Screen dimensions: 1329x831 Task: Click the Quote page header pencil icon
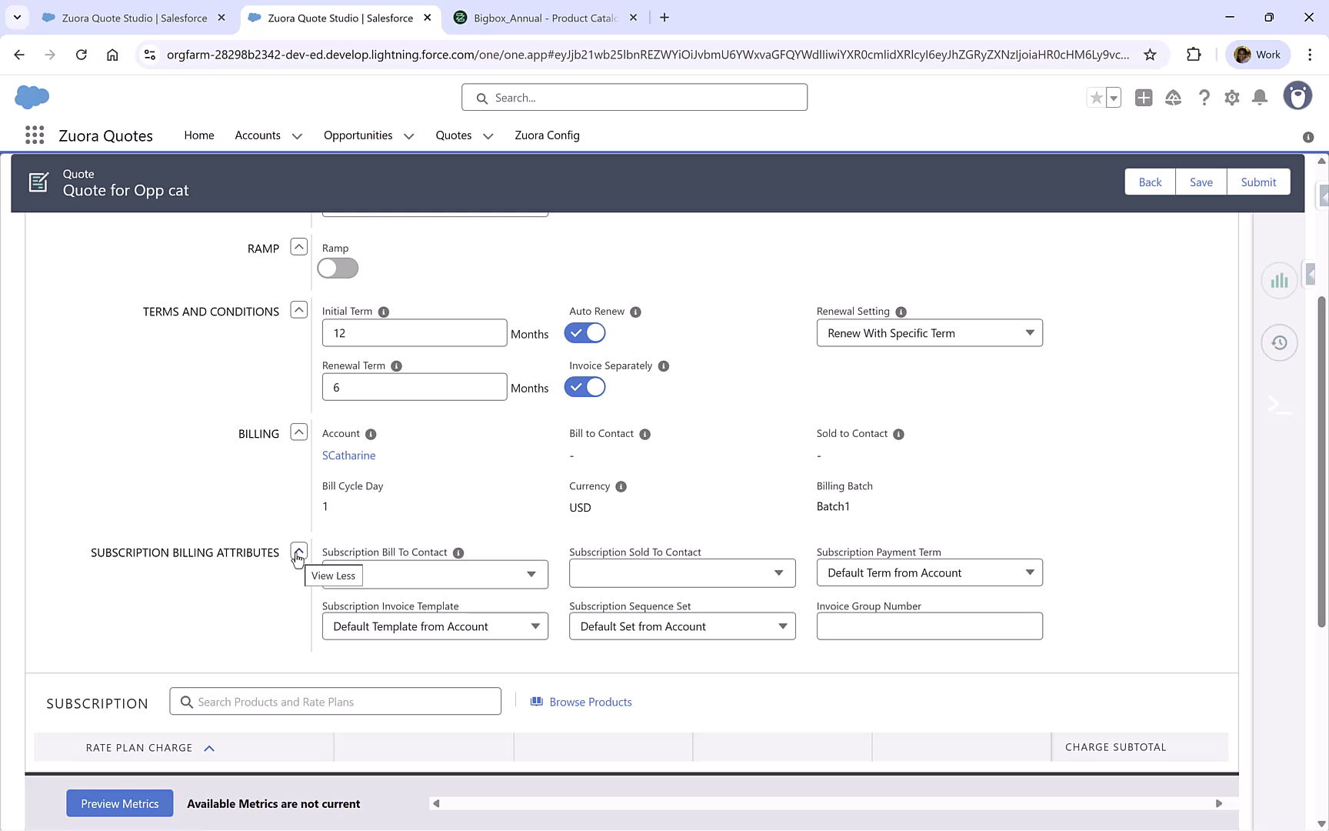(38, 182)
